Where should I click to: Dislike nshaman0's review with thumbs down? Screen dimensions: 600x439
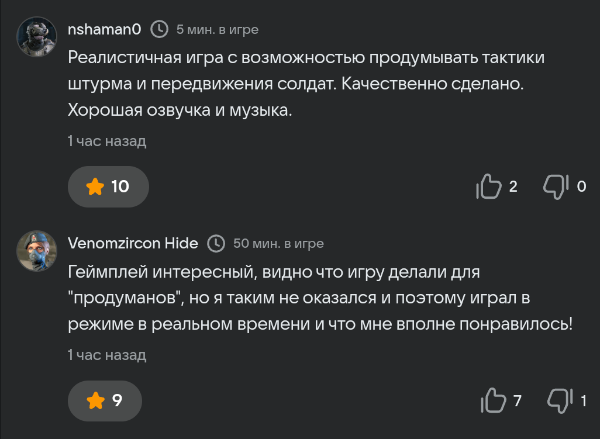point(556,186)
